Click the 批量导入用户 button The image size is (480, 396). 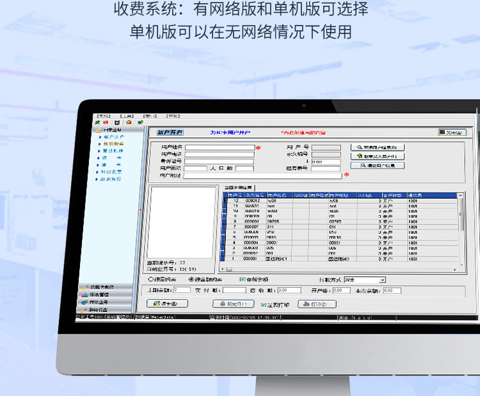coord(378,156)
